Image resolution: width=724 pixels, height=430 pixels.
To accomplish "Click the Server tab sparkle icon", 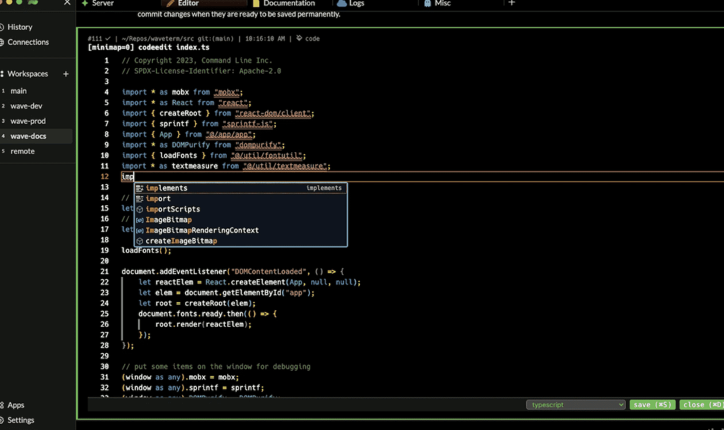I will [85, 4].
